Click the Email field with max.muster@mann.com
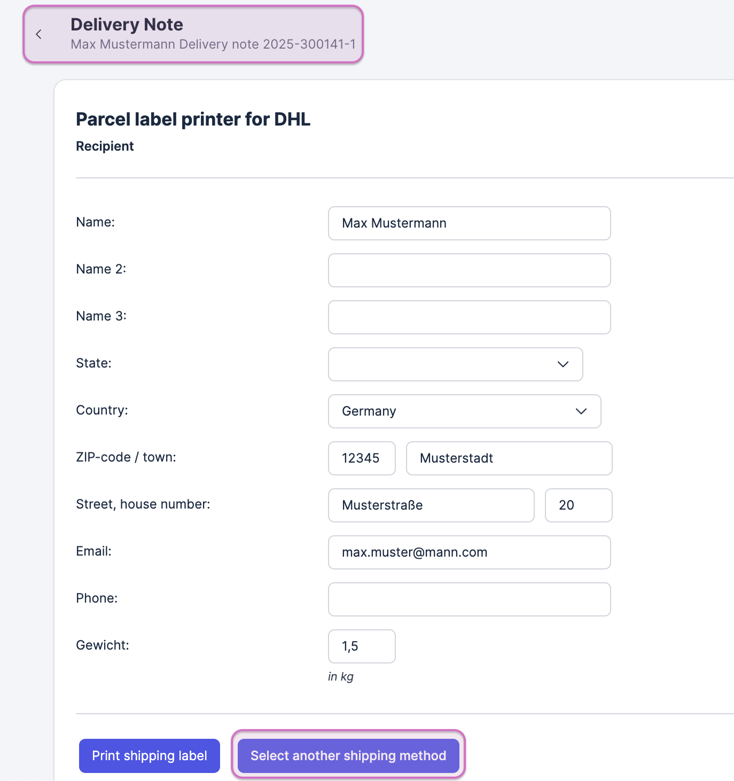The width and height of the screenshot is (734, 781). pos(469,552)
